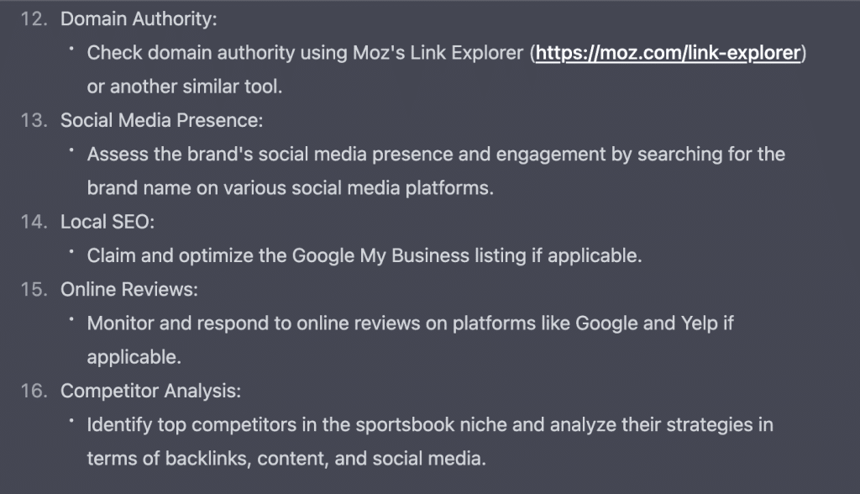Click list number 15

pyautogui.click(x=34, y=290)
